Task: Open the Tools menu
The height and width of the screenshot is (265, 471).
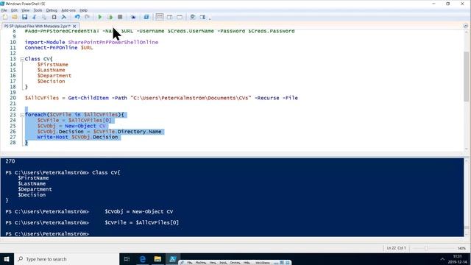Action: coord(38,10)
